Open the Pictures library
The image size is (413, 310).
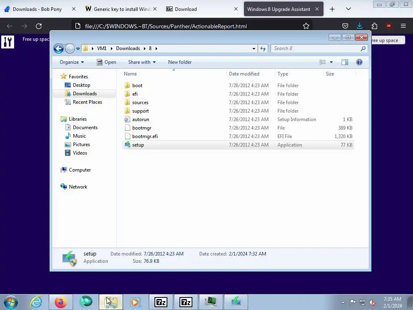pyautogui.click(x=81, y=145)
